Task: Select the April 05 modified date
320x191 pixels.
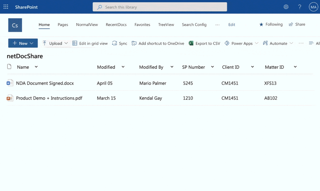Action: click(105, 83)
